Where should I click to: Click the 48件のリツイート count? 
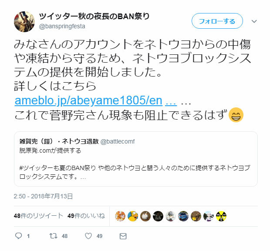click(x=38, y=216)
